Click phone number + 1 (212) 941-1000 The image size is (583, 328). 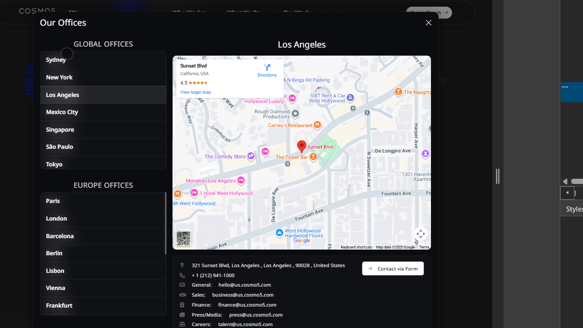213,275
